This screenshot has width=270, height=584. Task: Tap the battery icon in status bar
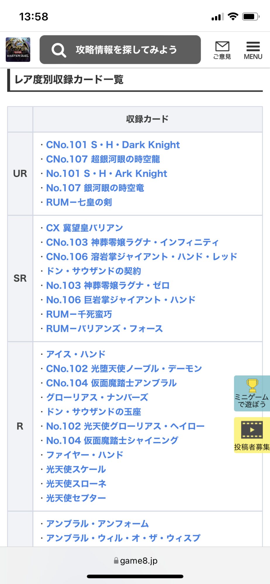point(251,17)
